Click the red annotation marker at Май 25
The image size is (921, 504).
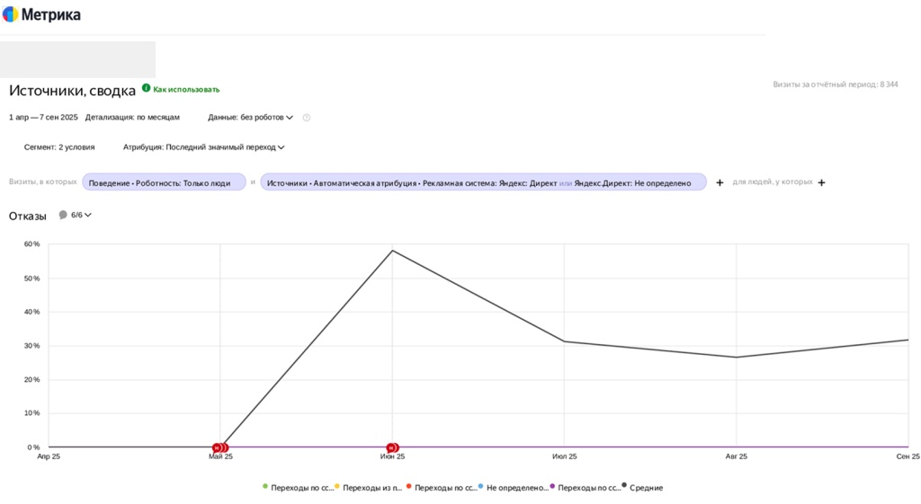point(219,447)
